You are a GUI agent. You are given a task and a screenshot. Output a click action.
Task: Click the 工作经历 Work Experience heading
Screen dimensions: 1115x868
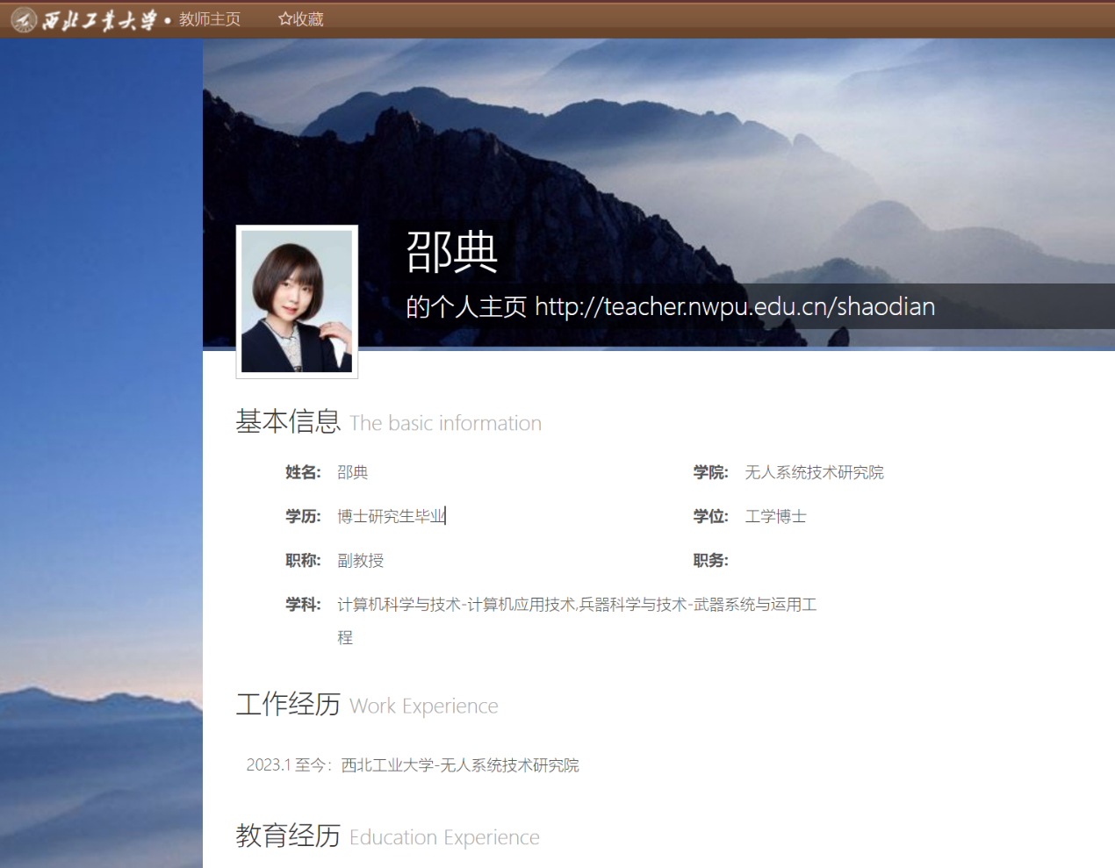(x=288, y=704)
